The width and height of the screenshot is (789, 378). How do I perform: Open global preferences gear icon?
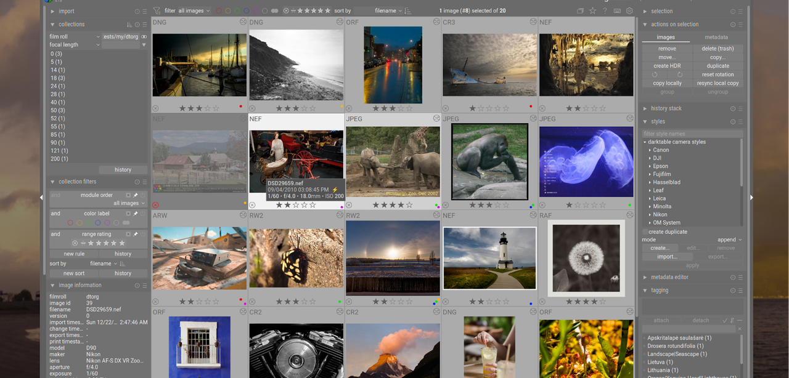[629, 10]
